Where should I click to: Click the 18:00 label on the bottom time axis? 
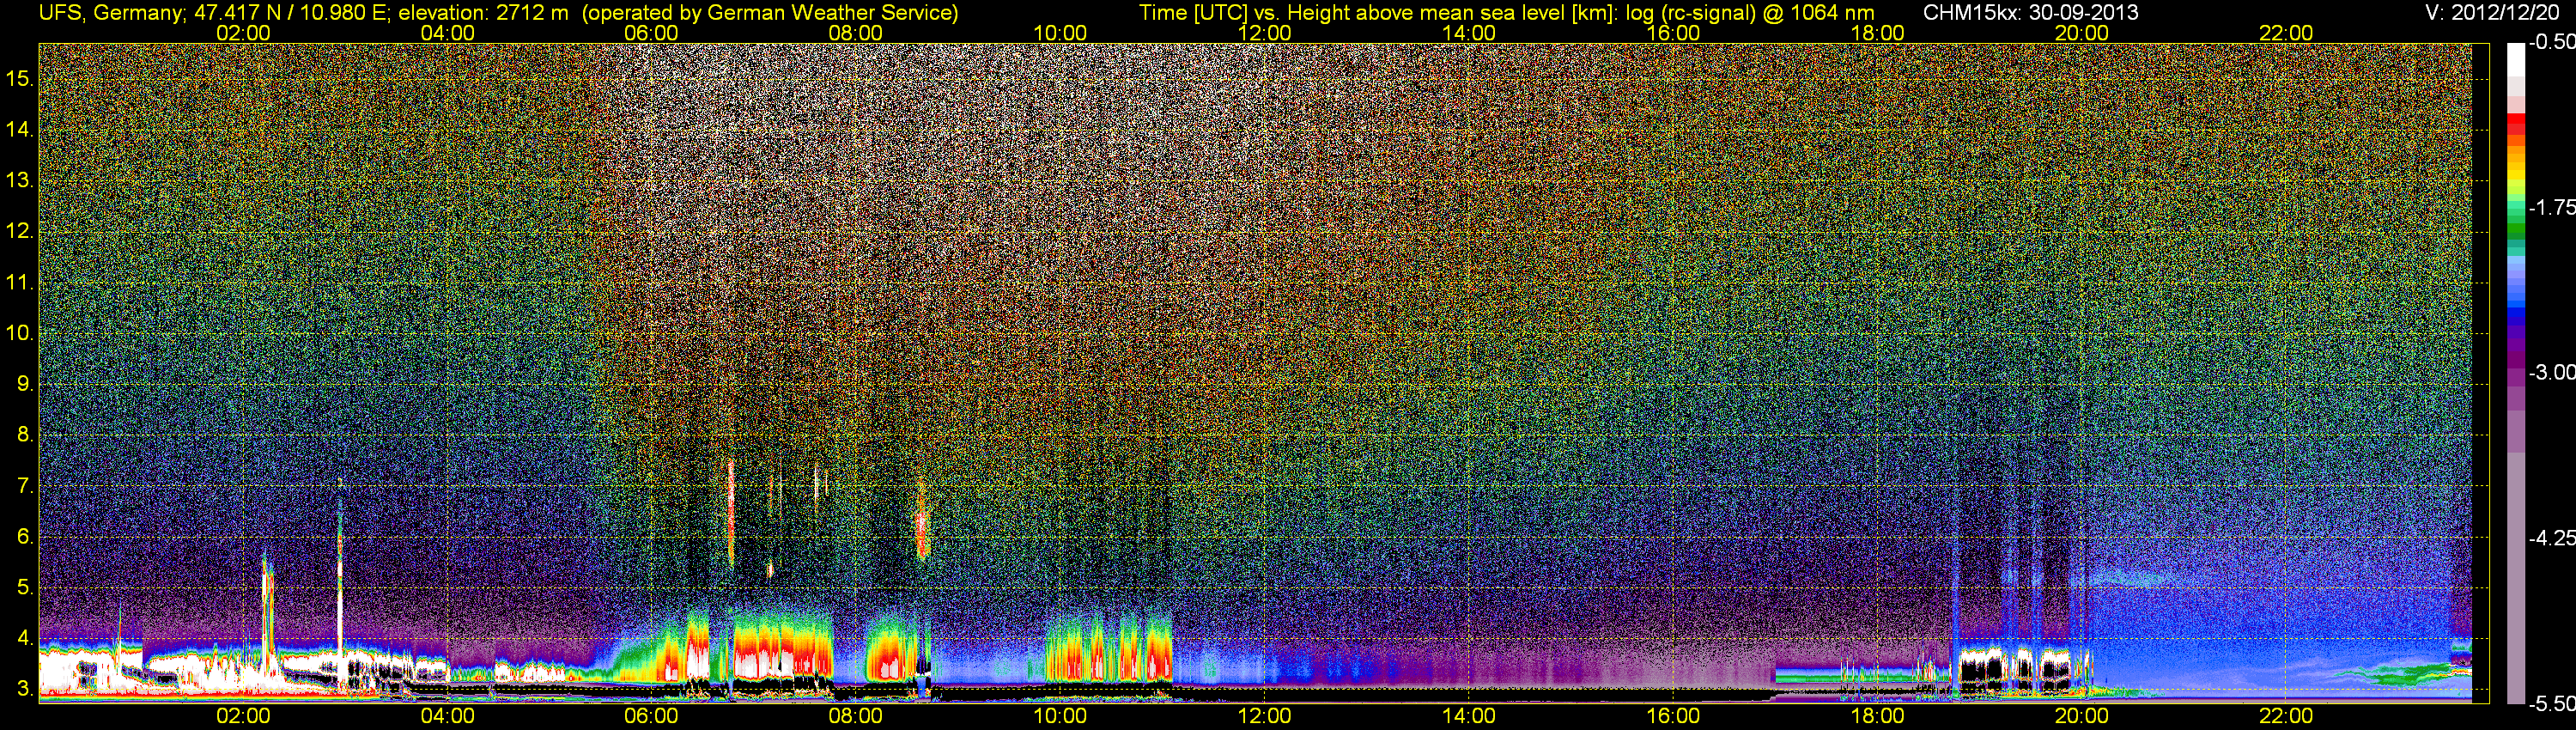point(1877,716)
